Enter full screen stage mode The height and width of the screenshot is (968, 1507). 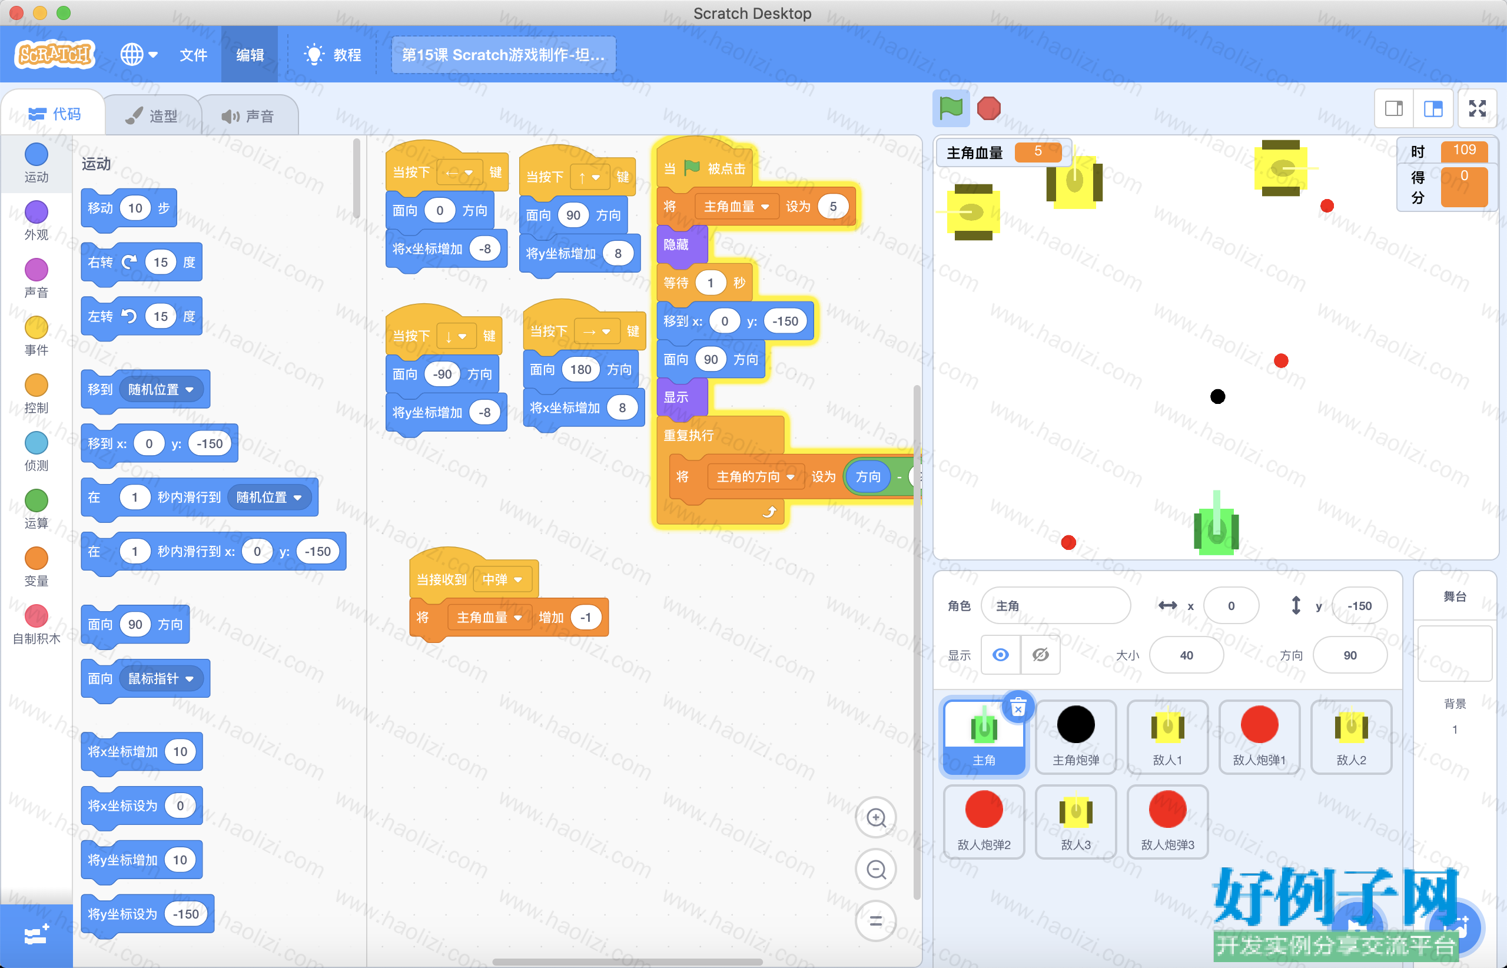click(x=1478, y=109)
